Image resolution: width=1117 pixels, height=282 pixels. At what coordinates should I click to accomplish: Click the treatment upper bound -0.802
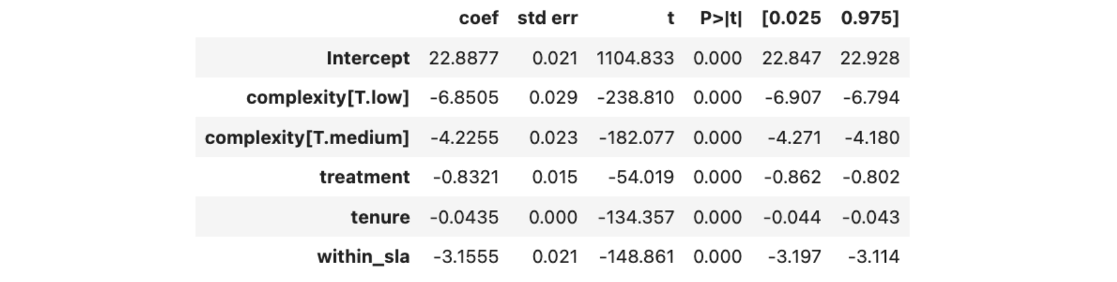pyautogui.click(x=871, y=177)
